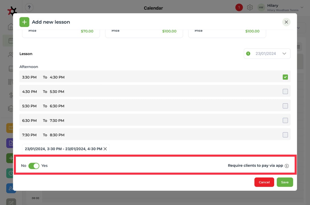Check the 7:30 PM to 8:30 PM slot
Screen dimensions: 310x205
pyautogui.click(x=285, y=135)
